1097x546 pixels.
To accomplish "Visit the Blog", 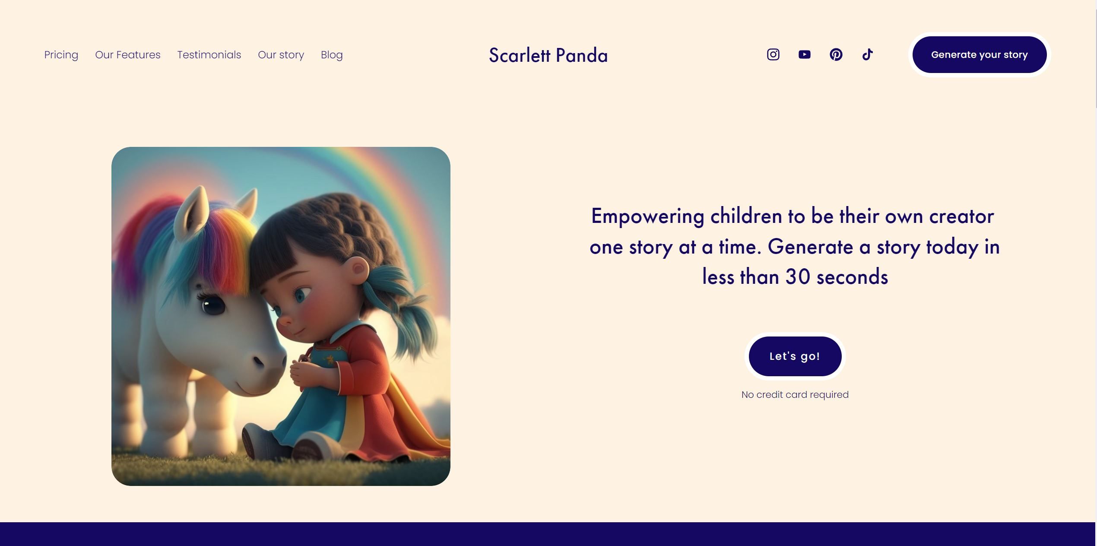I will 331,55.
